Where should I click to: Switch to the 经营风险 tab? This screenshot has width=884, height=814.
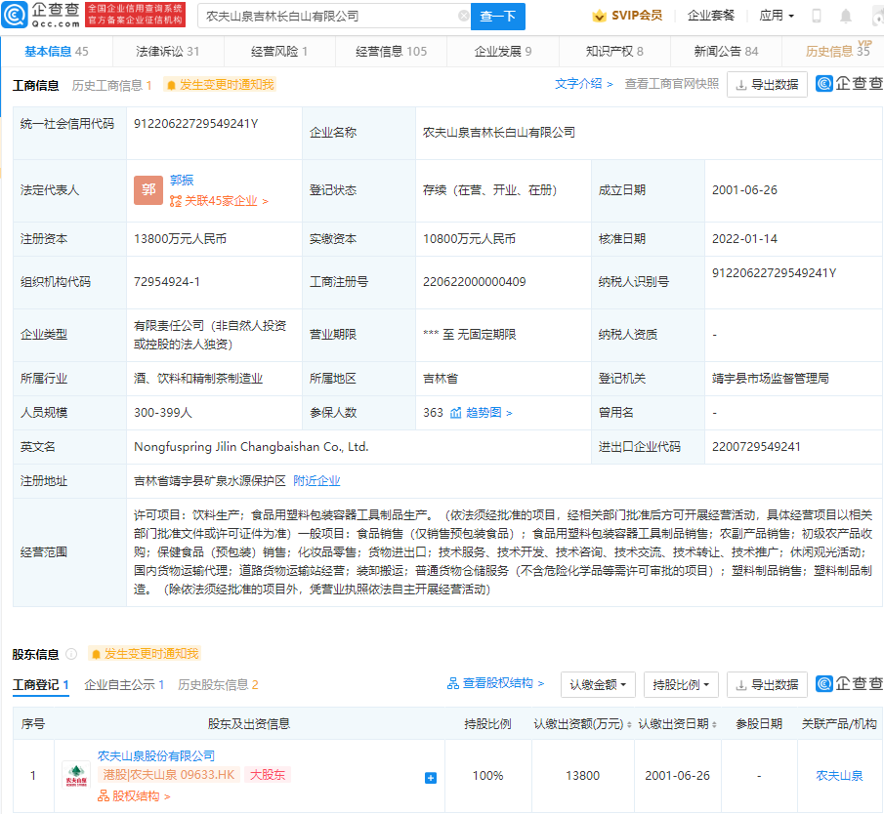279,52
